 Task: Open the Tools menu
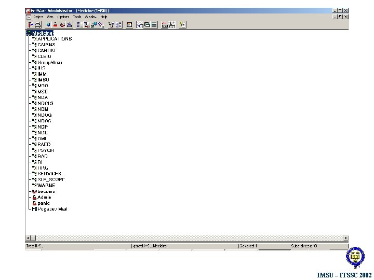(x=77, y=17)
